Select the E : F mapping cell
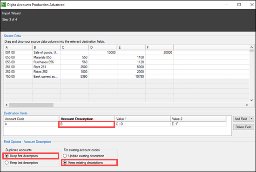The height and width of the screenshot is (172, 256). [x=198, y=124]
